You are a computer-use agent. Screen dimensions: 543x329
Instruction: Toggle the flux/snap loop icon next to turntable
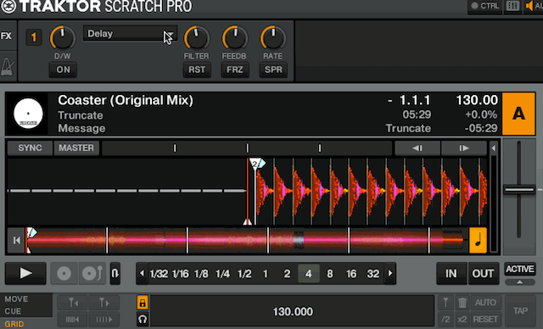pyautogui.click(x=115, y=273)
